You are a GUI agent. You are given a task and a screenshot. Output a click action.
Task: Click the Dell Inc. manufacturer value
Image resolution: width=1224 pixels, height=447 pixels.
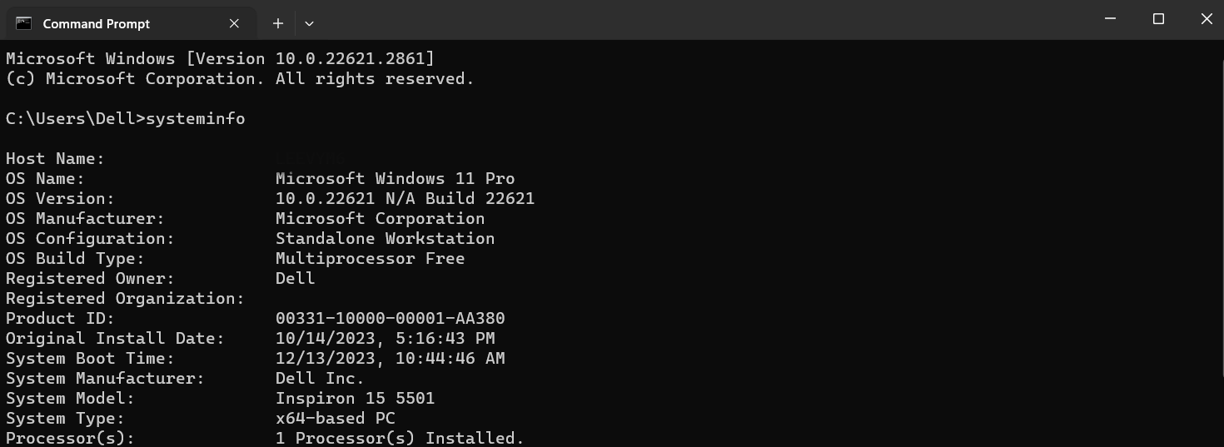(320, 379)
